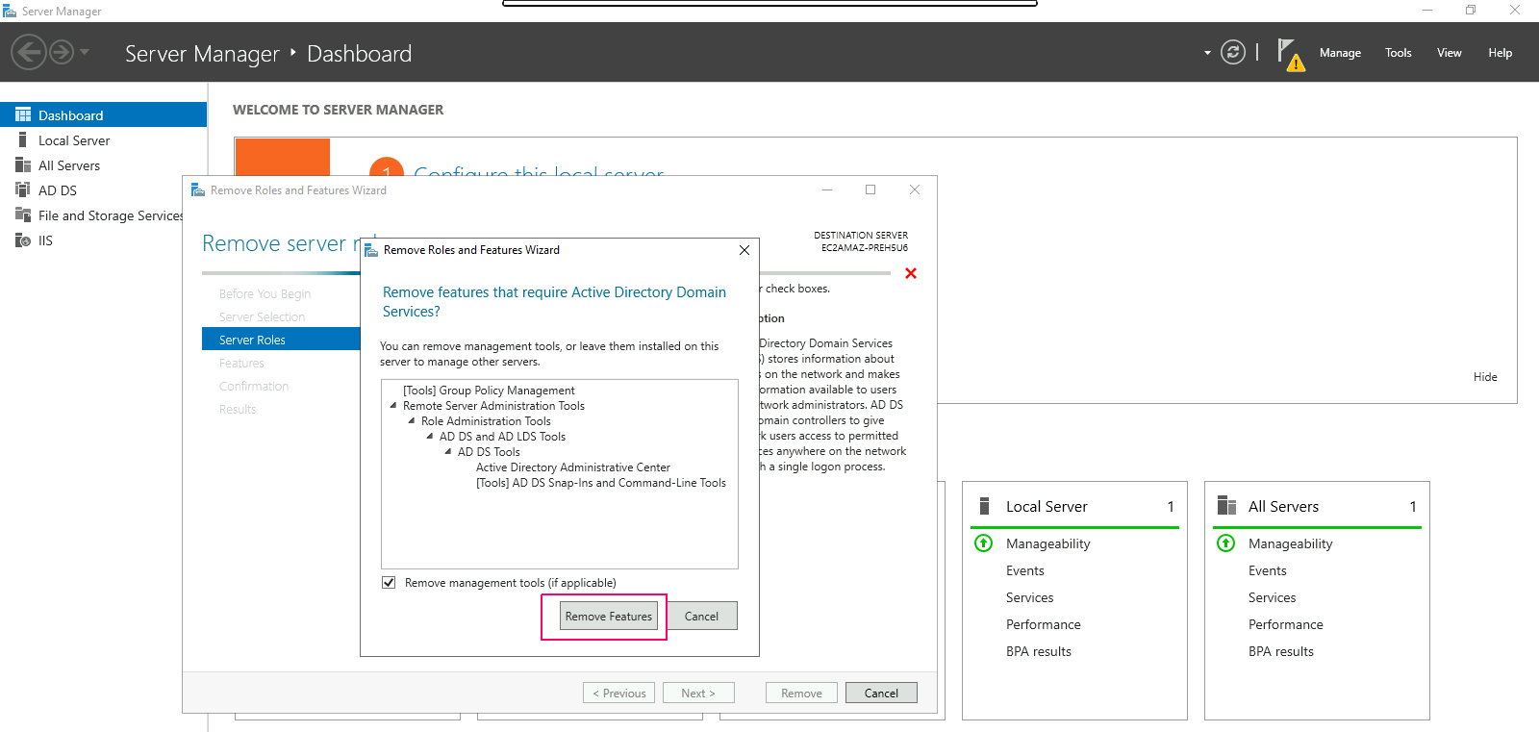The image size is (1539, 732).
Task: Toggle the Remove management tools checkbox
Action: tap(389, 583)
